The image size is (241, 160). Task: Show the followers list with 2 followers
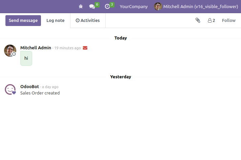(x=211, y=21)
